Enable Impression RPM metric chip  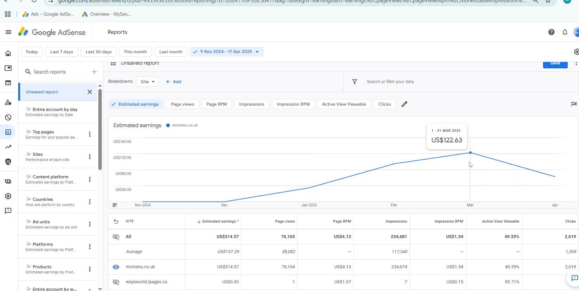pos(293,104)
